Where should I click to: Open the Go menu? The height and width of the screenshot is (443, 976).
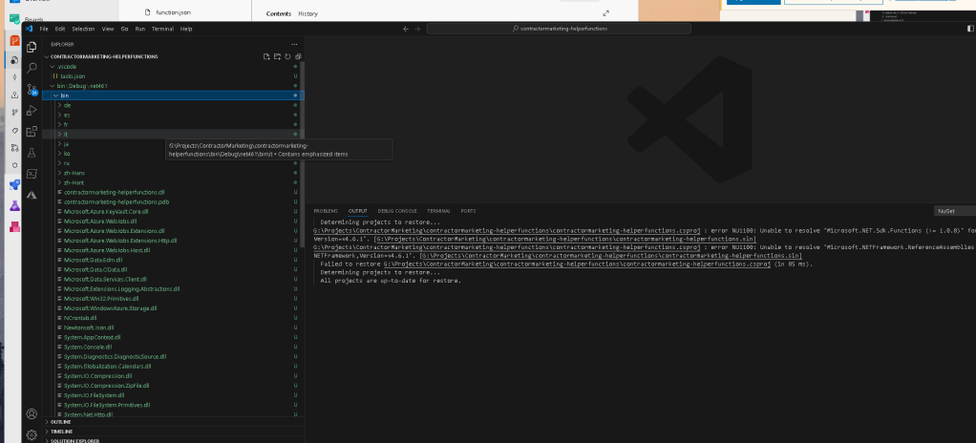pos(124,29)
